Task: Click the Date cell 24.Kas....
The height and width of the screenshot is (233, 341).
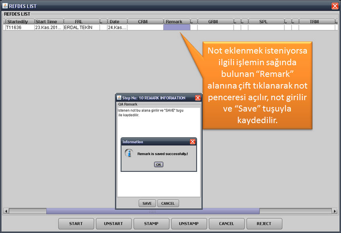Action: click(117, 27)
